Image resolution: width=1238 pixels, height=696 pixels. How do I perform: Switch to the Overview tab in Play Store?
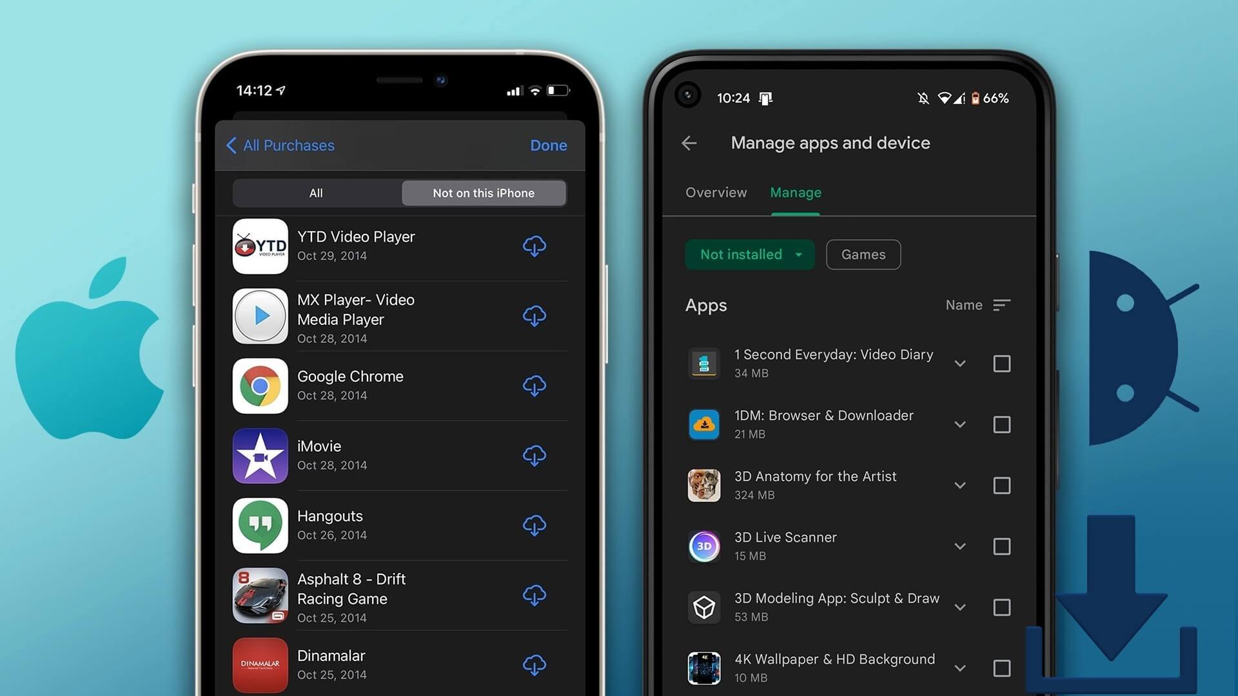pos(717,192)
